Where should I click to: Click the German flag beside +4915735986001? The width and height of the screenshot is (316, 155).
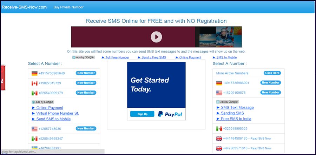pos(219,83)
